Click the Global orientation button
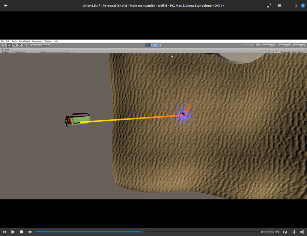Viewport: 307px width, 236px height. click(46, 45)
